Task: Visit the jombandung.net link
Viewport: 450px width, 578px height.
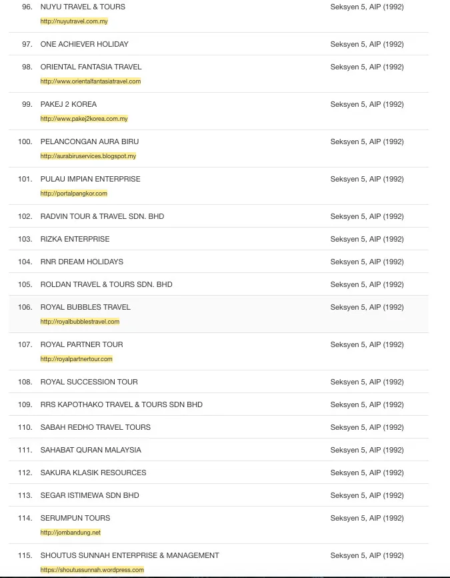Action: (71, 533)
